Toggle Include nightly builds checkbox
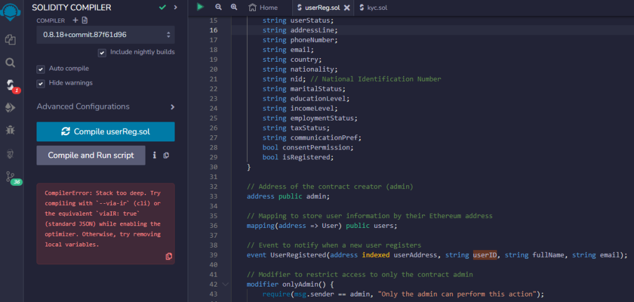This screenshot has width=634, height=302. 102,52
